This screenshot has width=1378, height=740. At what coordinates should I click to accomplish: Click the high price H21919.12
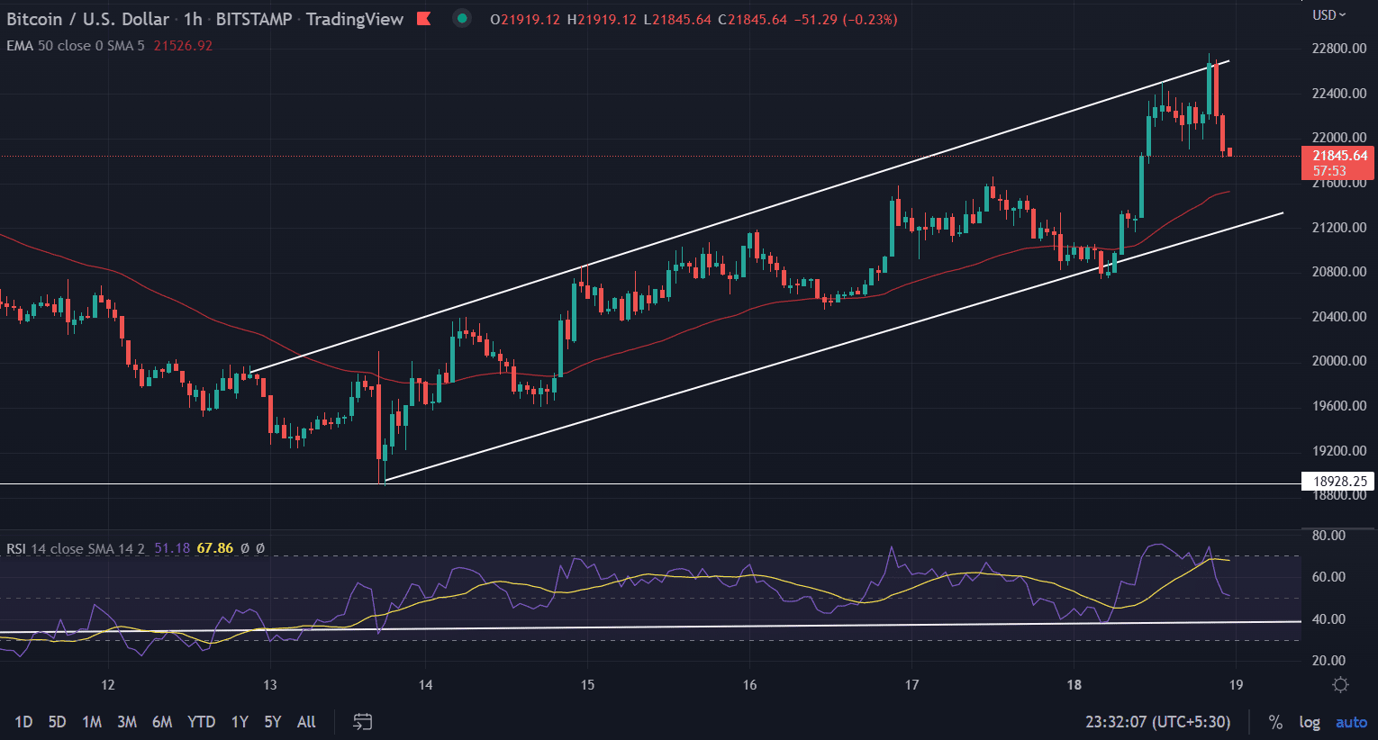[603, 19]
